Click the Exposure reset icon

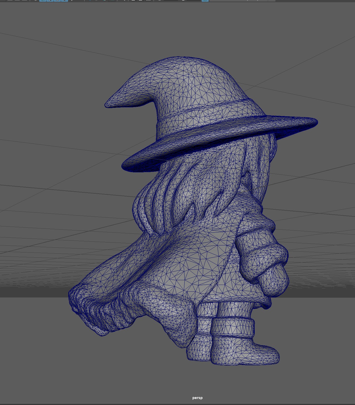coord(159,1)
